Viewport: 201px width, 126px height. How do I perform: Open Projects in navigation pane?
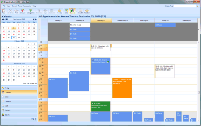(19, 110)
